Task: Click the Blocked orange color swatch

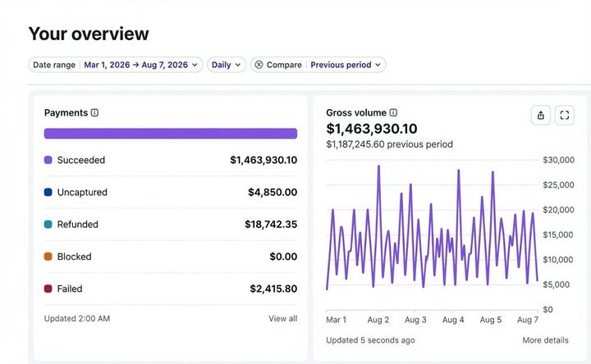Action: (x=48, y=257)
